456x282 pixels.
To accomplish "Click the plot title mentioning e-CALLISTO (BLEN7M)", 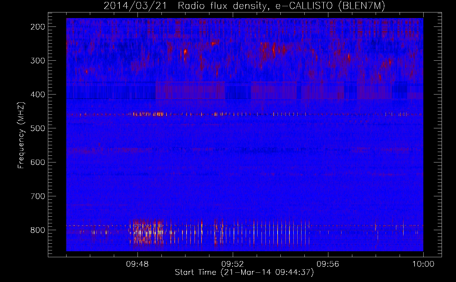I will click(244, 6).
